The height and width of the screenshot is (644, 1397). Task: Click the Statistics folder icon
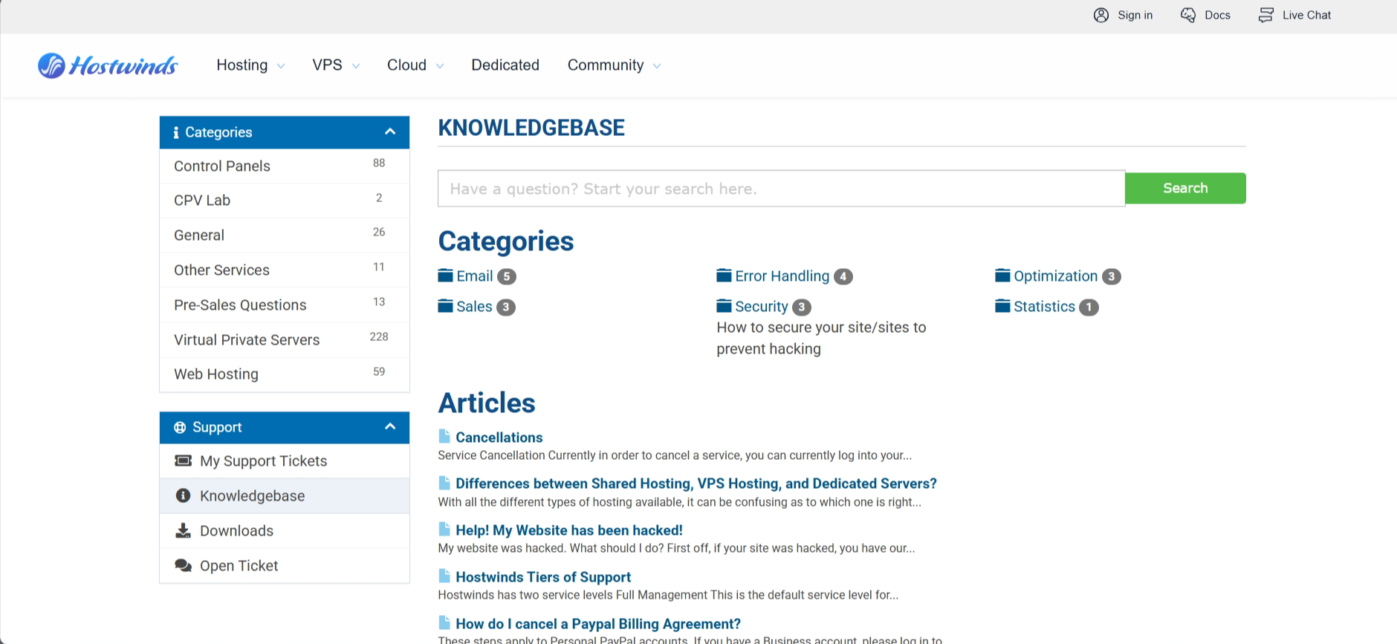pos(1002,306)
